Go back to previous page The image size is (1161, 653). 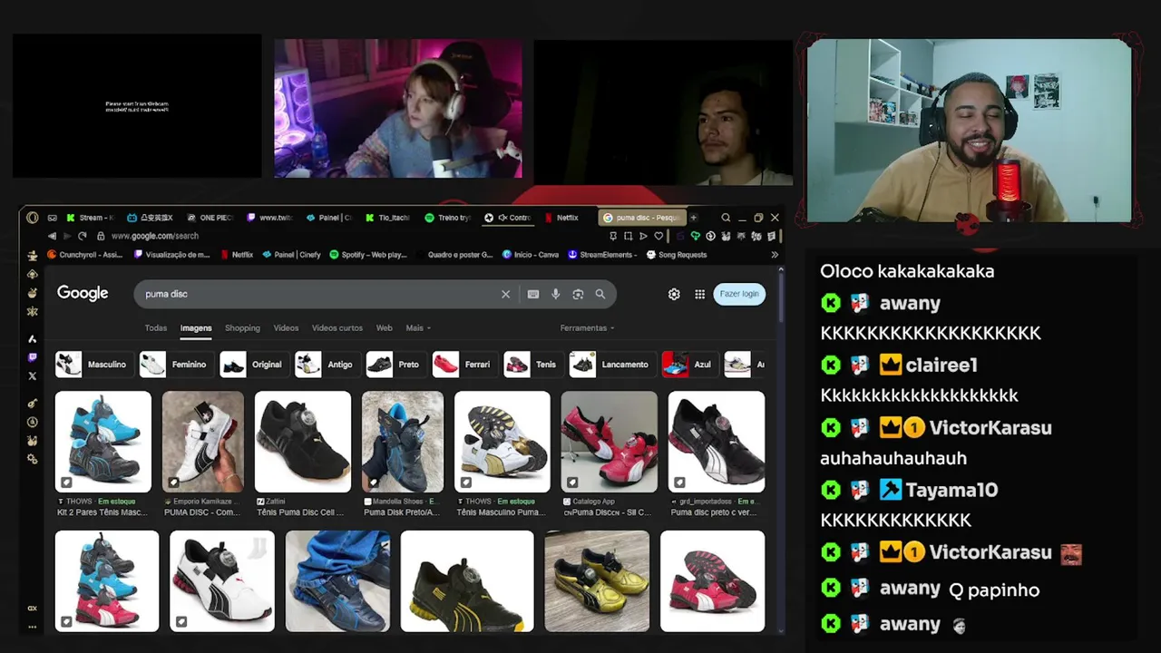pyautogui.click(x=52, y=236)
